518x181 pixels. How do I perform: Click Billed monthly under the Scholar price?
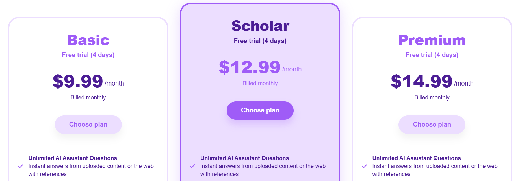click(x=260, y=83)
